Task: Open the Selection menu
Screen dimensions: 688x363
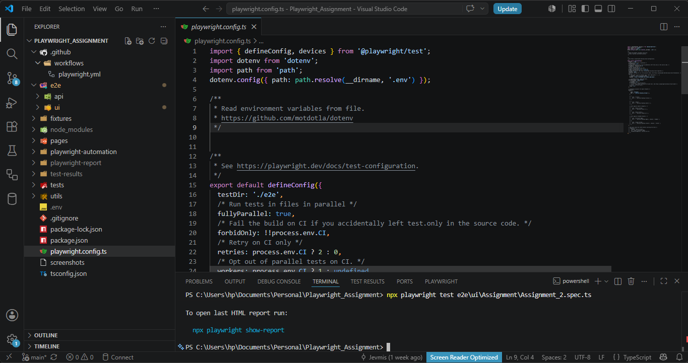Action: point(72,9)
